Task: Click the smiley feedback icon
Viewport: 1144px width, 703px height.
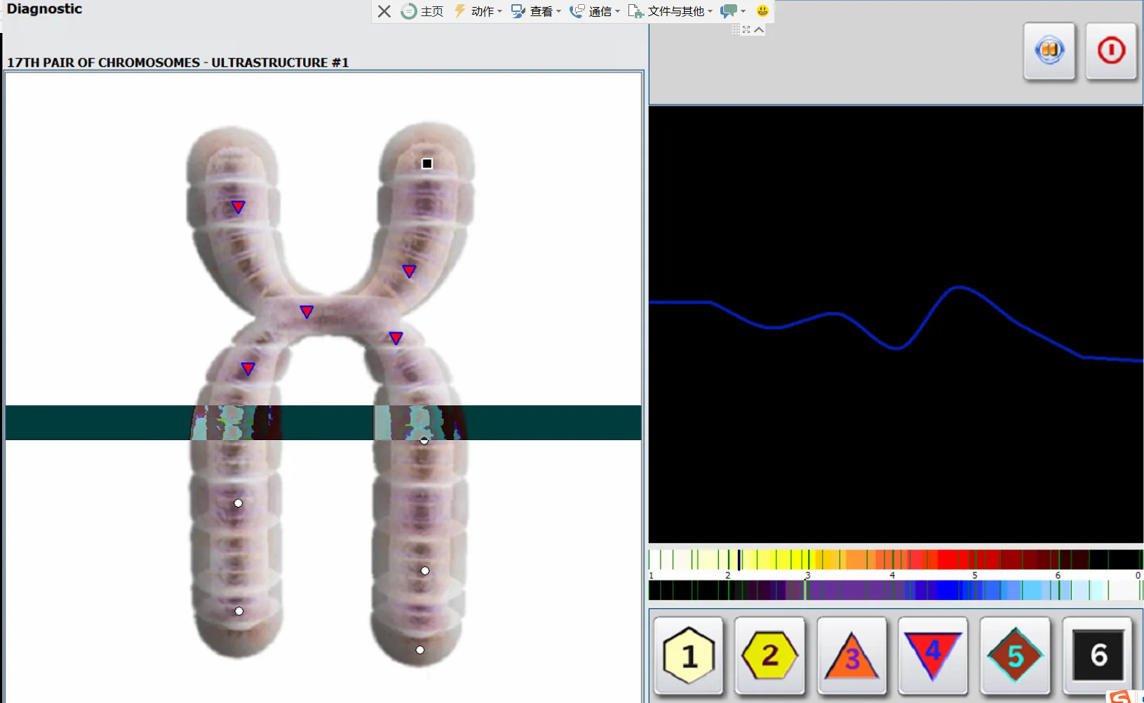Action: (x=762, y=11)
